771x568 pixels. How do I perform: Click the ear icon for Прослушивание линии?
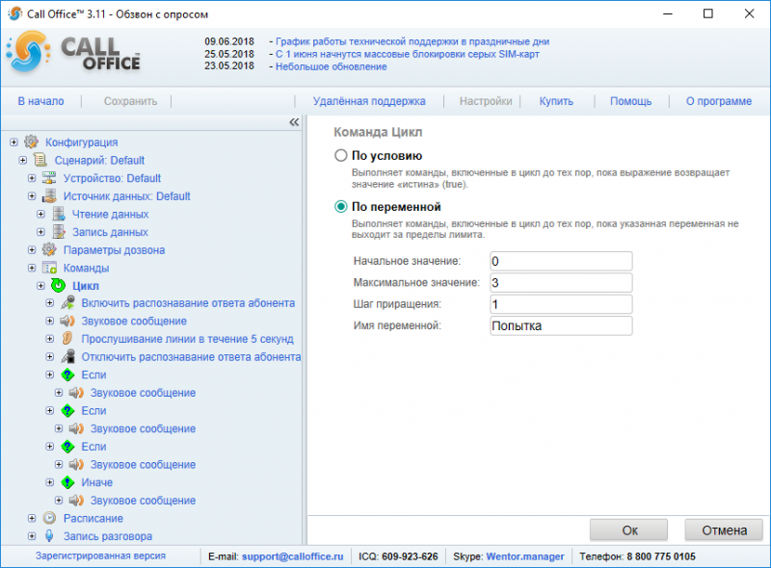pyautogui.click(x=67, y=339)
